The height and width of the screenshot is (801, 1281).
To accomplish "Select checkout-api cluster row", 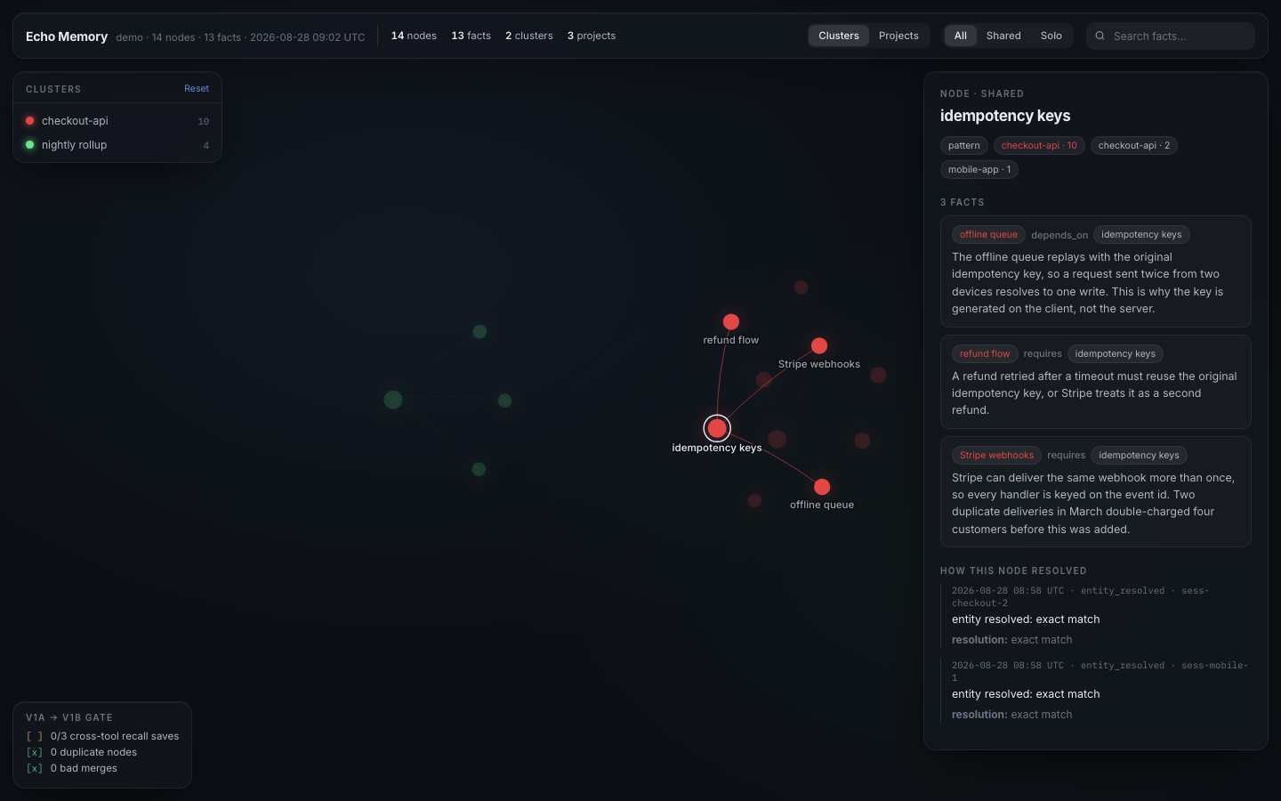I will pyautogui.click(x=117, y=121).
